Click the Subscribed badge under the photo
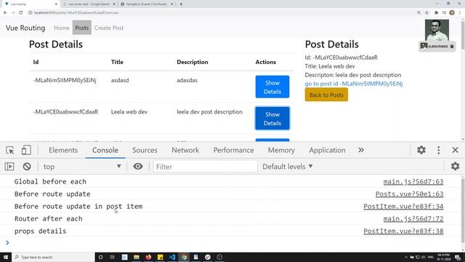 [x=437, y=47]
